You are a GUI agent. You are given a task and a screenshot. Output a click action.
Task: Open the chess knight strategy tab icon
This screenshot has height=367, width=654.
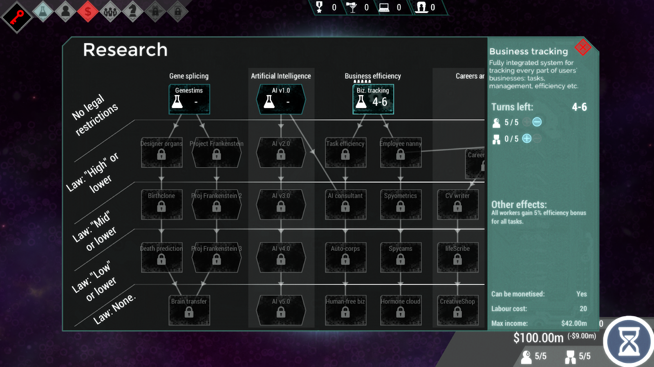pyautogui.click(x=133, y=11)
